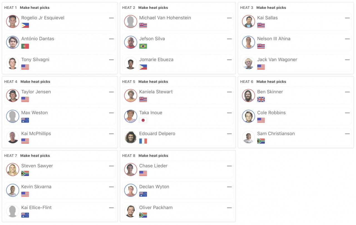
Task: Select Make heat picks in Heat 4
Action: point(35,81)
